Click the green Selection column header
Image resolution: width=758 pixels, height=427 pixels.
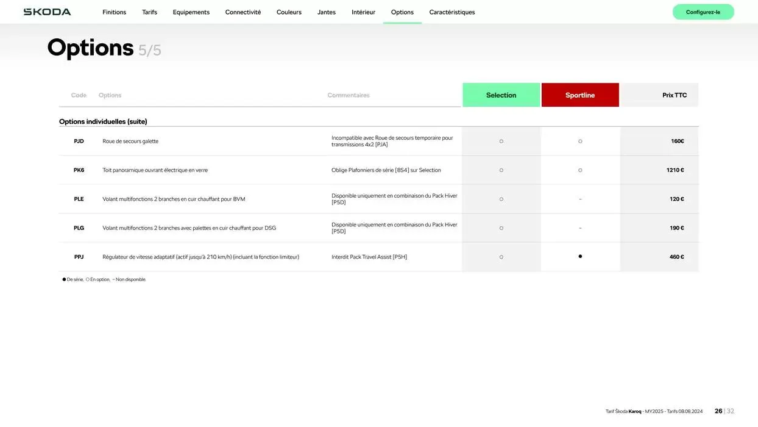[501, 95]
